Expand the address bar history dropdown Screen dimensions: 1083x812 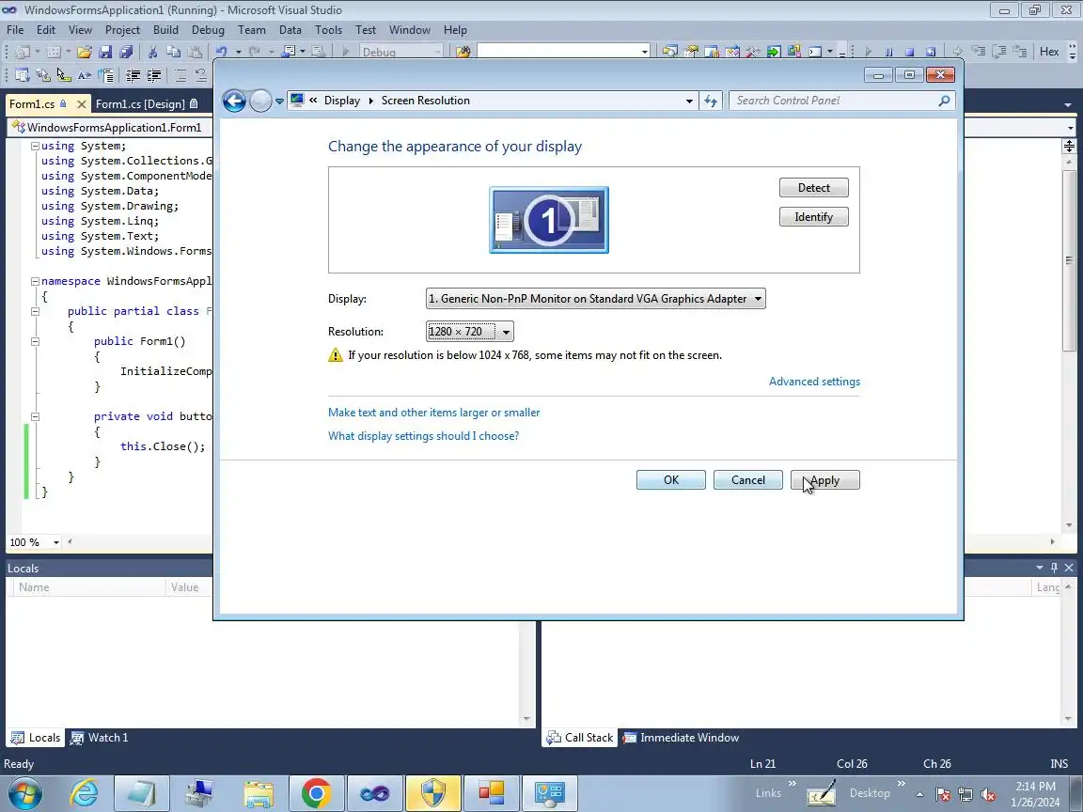(689, 101)
